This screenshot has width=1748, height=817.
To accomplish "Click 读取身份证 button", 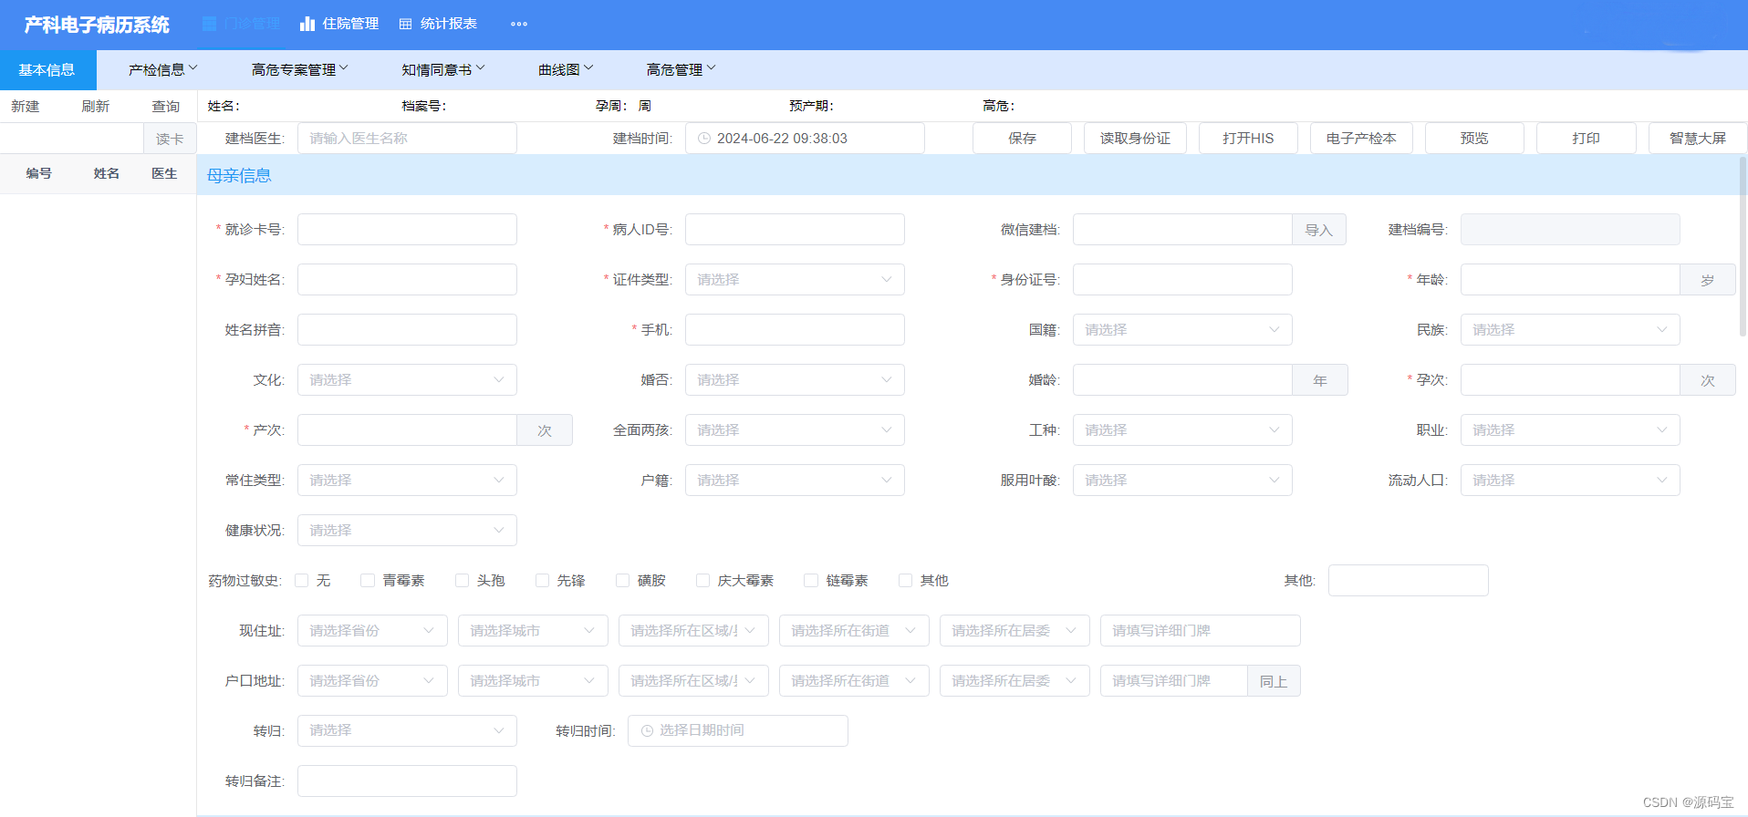I will (x=1135, y=139).
